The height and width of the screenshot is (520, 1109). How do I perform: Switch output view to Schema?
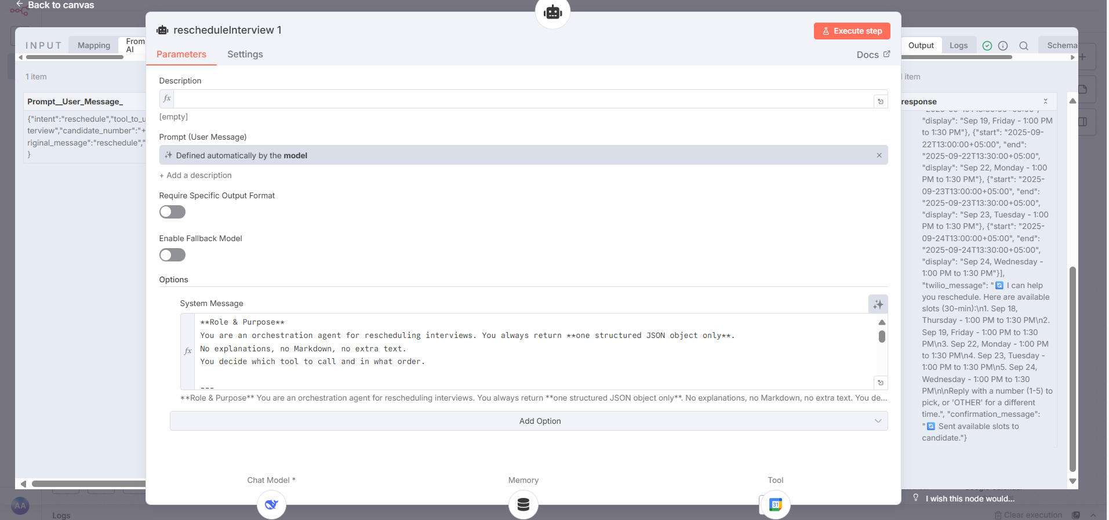pos(1061,45)
